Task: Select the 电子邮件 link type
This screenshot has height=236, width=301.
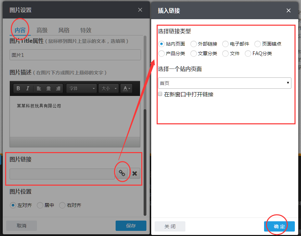Action: coord(225,44)
